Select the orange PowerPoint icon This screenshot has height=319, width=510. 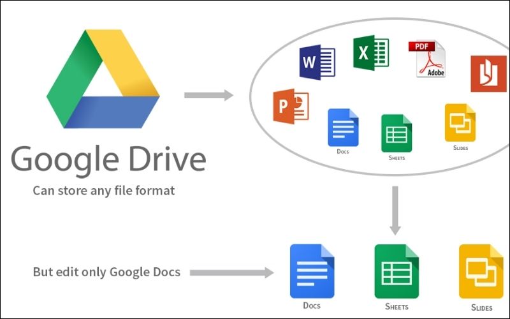[291, 106]
